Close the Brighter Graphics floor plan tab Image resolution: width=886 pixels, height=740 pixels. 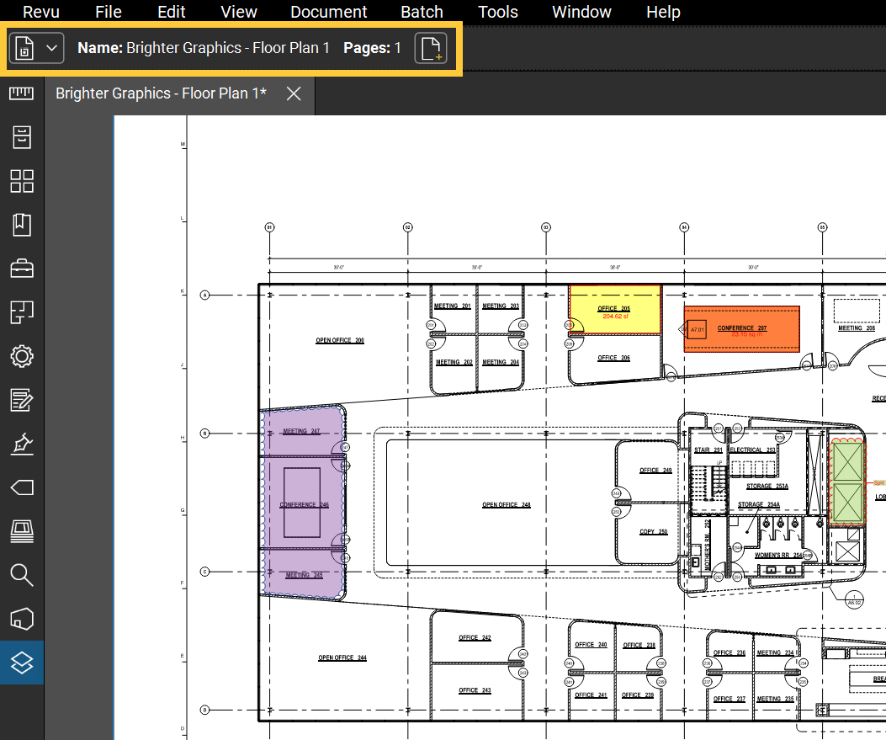(x=294, y=93)
